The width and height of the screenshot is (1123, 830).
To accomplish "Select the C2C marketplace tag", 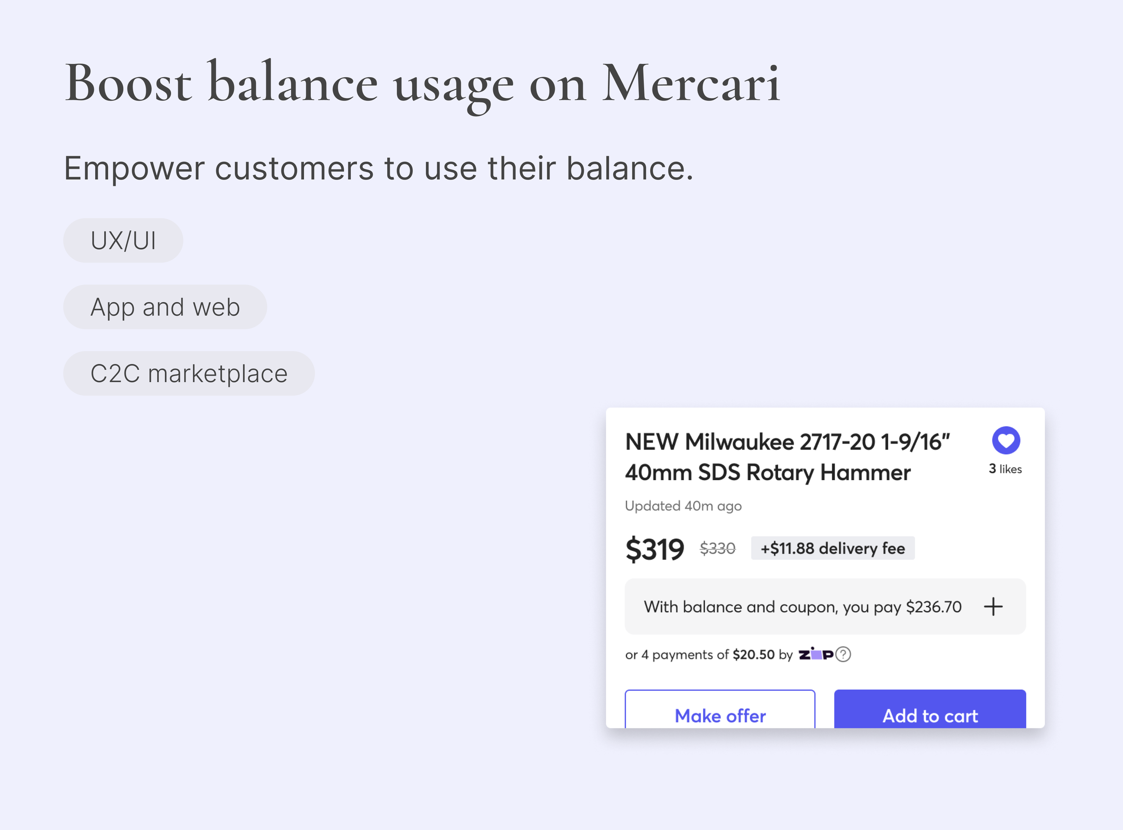I will coord(189,373).
